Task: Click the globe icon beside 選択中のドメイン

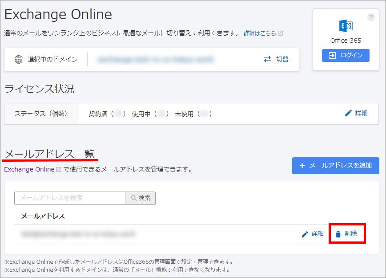Action: pyautogui.click(x=19, y=59)
